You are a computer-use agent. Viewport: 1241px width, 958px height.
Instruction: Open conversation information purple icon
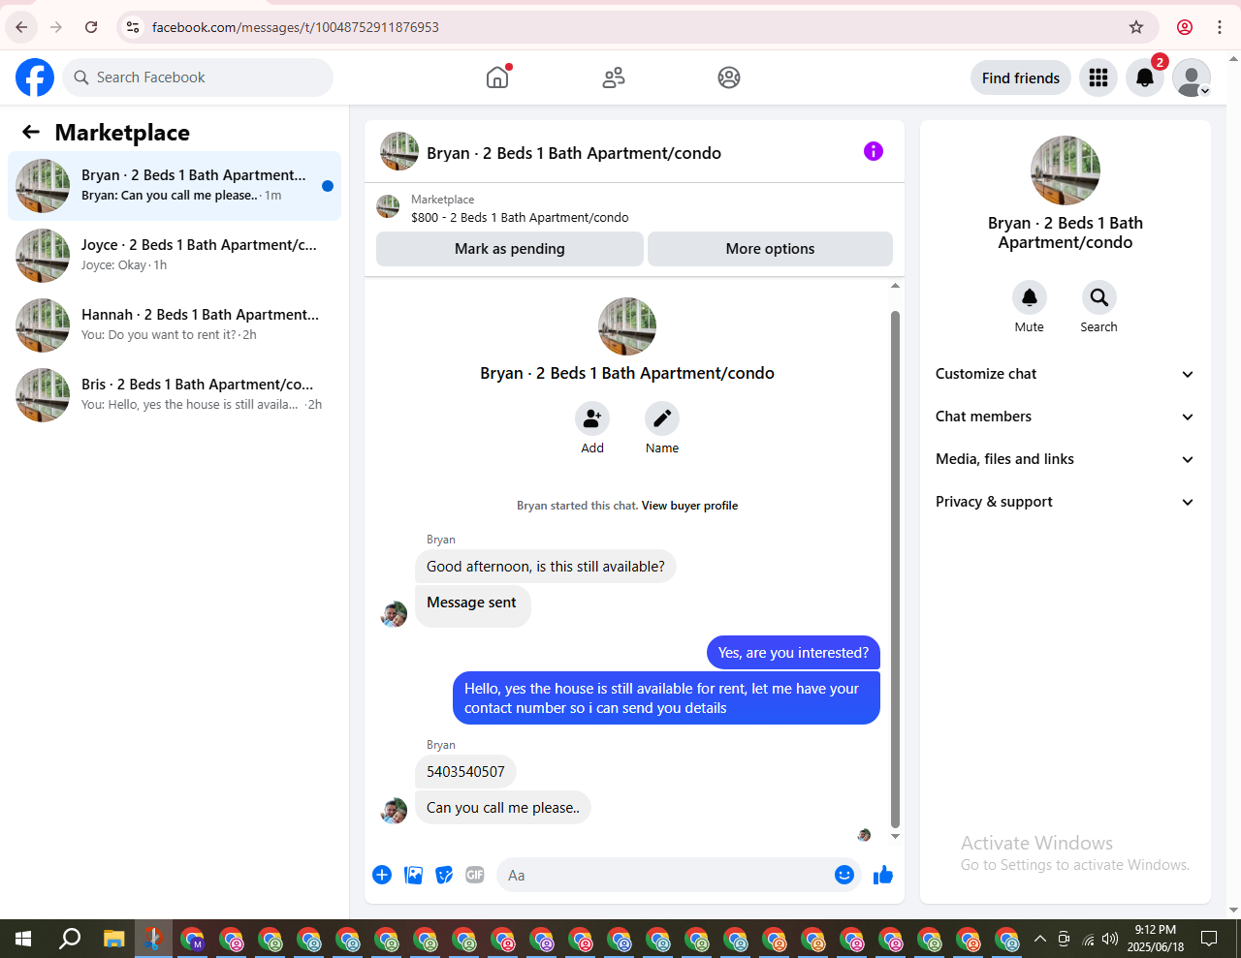874,151
